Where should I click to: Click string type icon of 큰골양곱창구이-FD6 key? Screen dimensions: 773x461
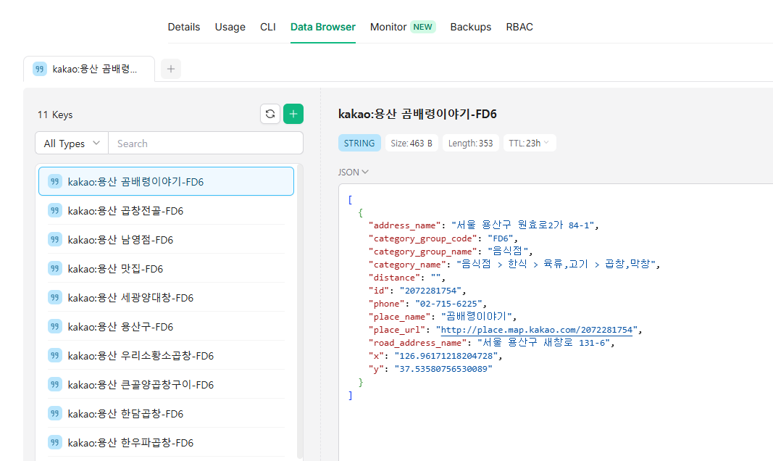pos(55,385)
